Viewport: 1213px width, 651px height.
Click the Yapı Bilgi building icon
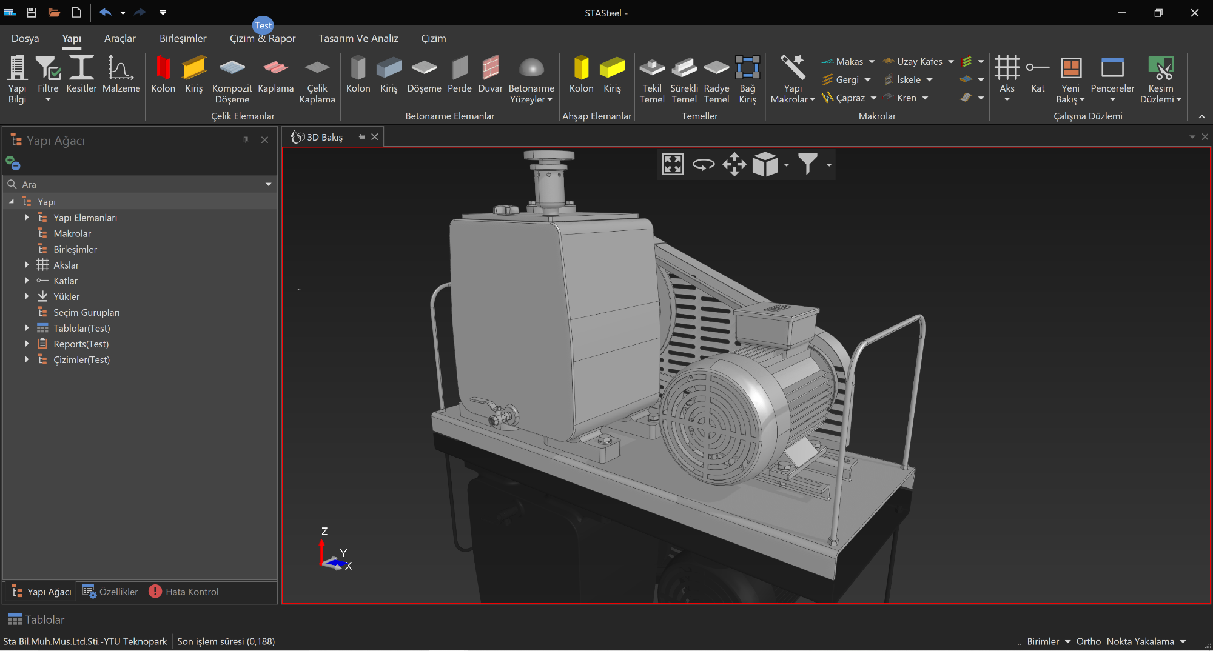pos(17,68)
